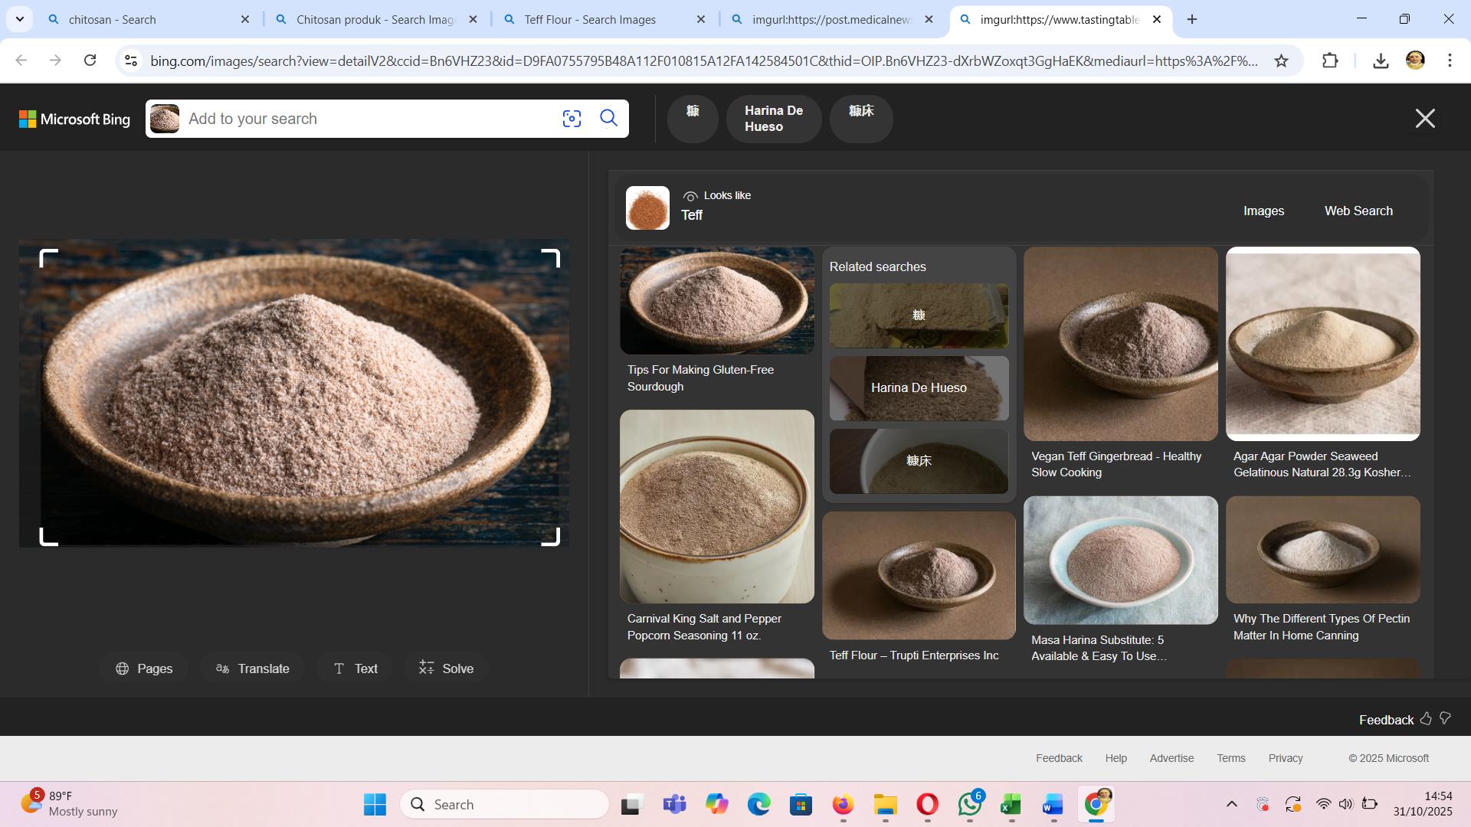This screenshot has width=1471, height=827.
Task: Open the Agar Agar Powder Seaweed thumbnail
Action: click(x=1322, y=344)
